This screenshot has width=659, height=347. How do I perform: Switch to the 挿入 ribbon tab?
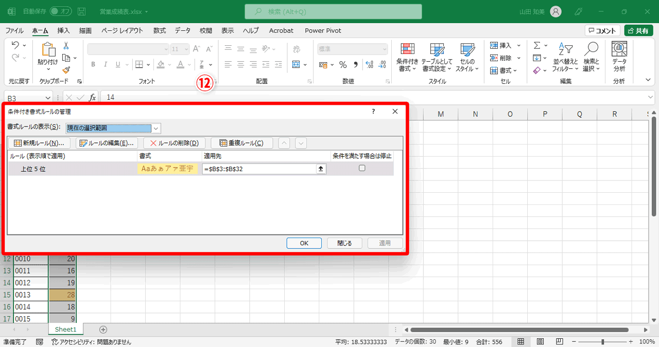point(63,30)
